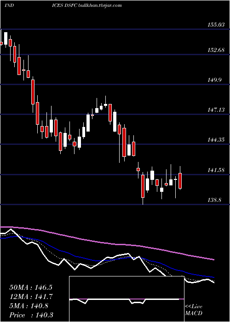Click the 144.35 price level label

click(x=216, y=140)
